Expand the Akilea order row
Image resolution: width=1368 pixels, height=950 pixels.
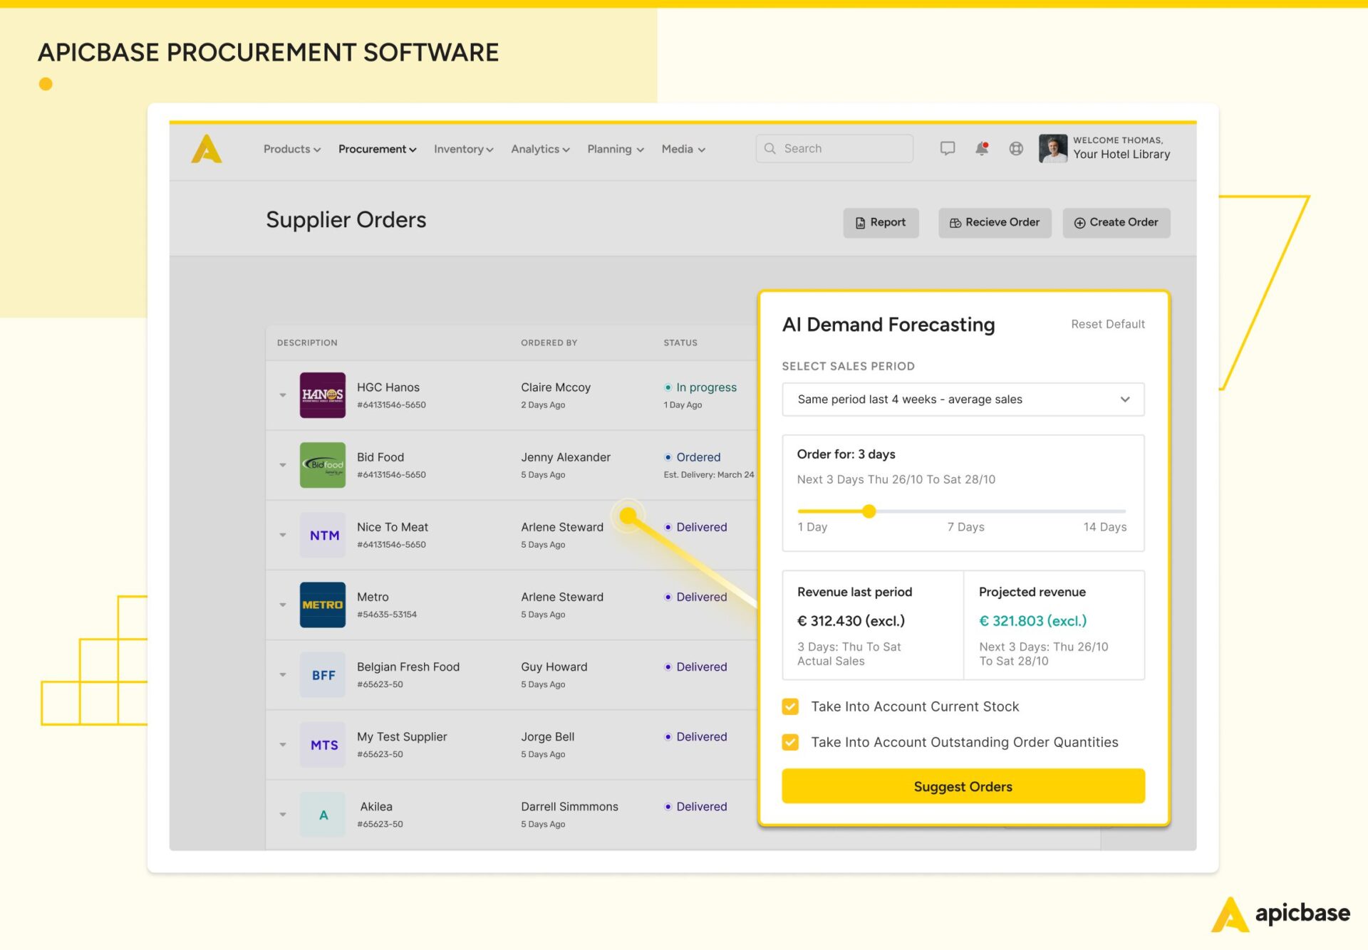click(x=283, y=814)
